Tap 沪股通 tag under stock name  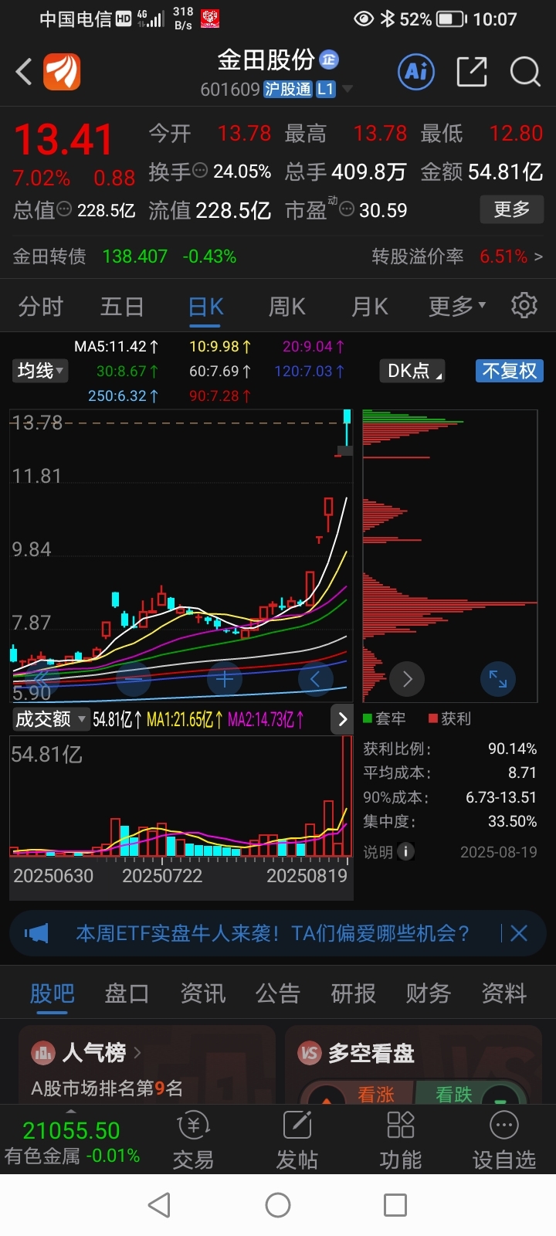coord(288,89)
